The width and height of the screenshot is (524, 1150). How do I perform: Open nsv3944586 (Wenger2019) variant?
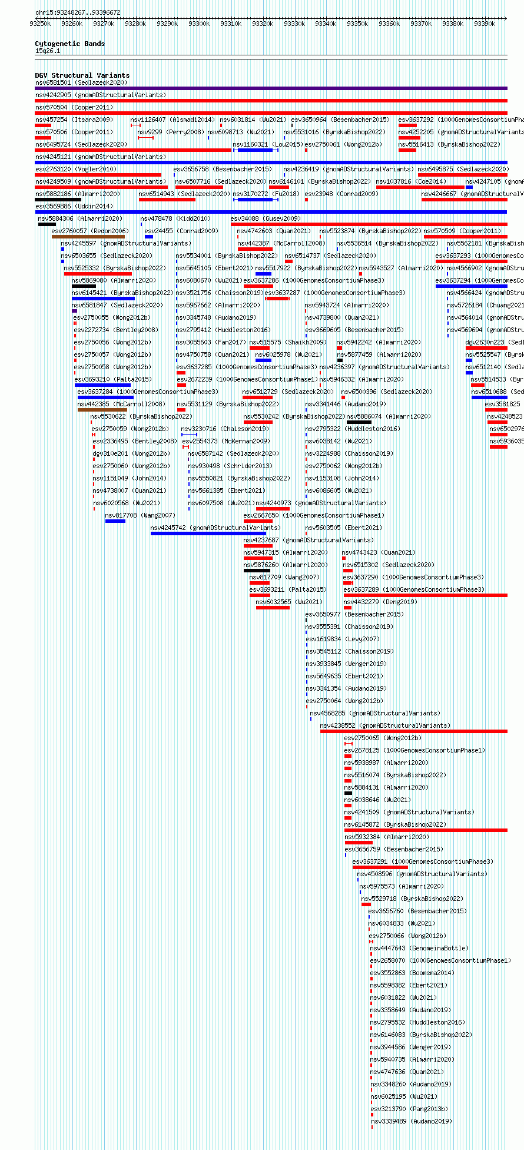point(410,1047)
